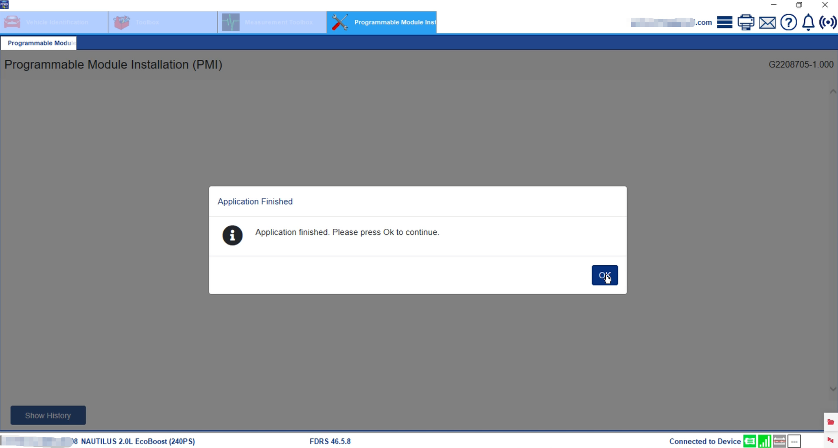Image resolution: width=838 pixels, height=448 pixels.
Task: Click the printer icon
Action: tap(746, 22)
